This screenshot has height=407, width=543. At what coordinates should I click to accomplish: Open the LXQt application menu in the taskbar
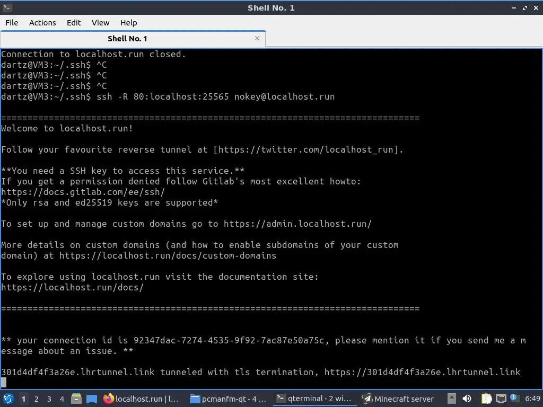(8, 399)
